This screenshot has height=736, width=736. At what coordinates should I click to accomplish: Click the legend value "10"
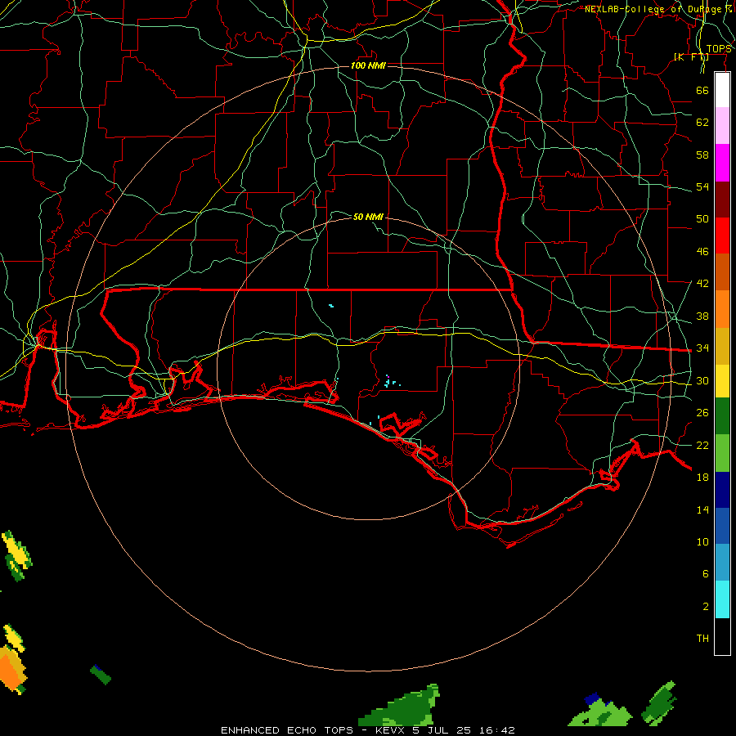[702, 541]
